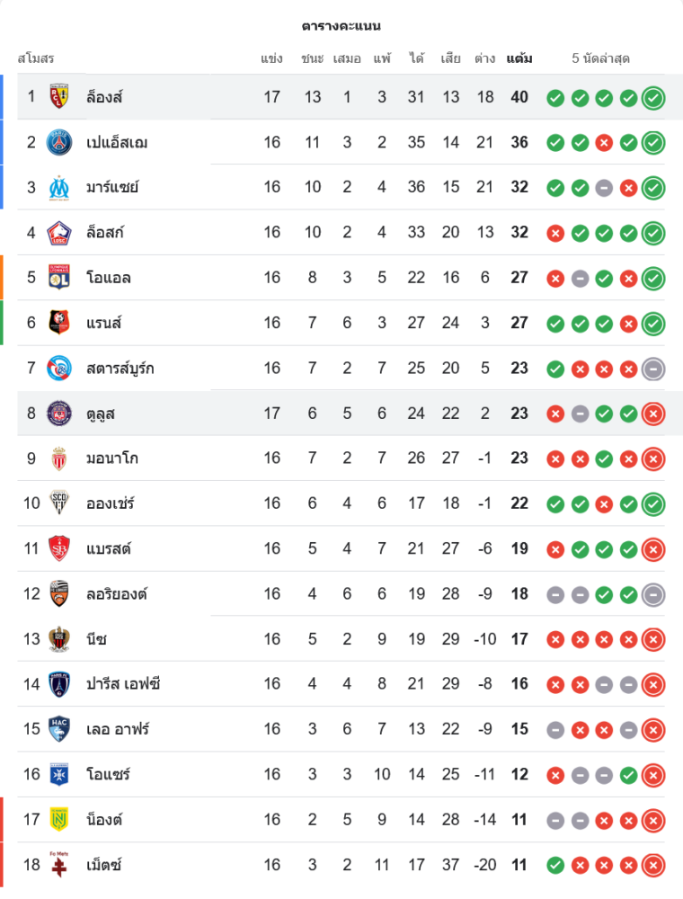This screenshot has width=683, height=899.
Task: Select the ปารีส เอฟซี team name
Action: 123,684
